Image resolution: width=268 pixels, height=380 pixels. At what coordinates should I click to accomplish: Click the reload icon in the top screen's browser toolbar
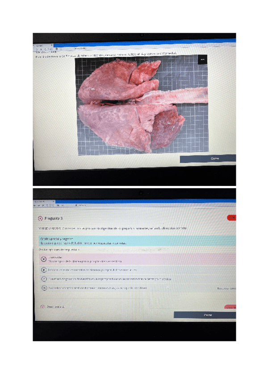tap(46, 49)
